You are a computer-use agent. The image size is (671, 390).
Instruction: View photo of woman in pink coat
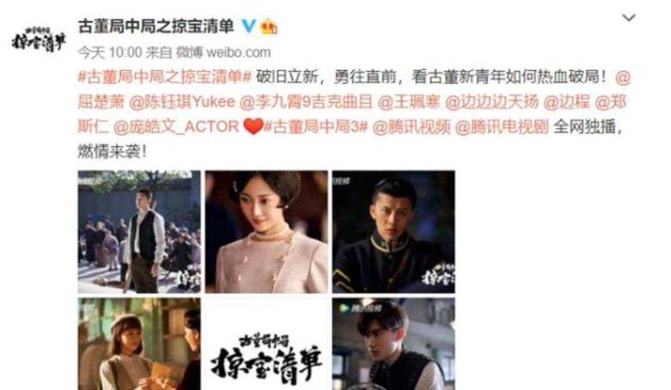coord(266,232)
